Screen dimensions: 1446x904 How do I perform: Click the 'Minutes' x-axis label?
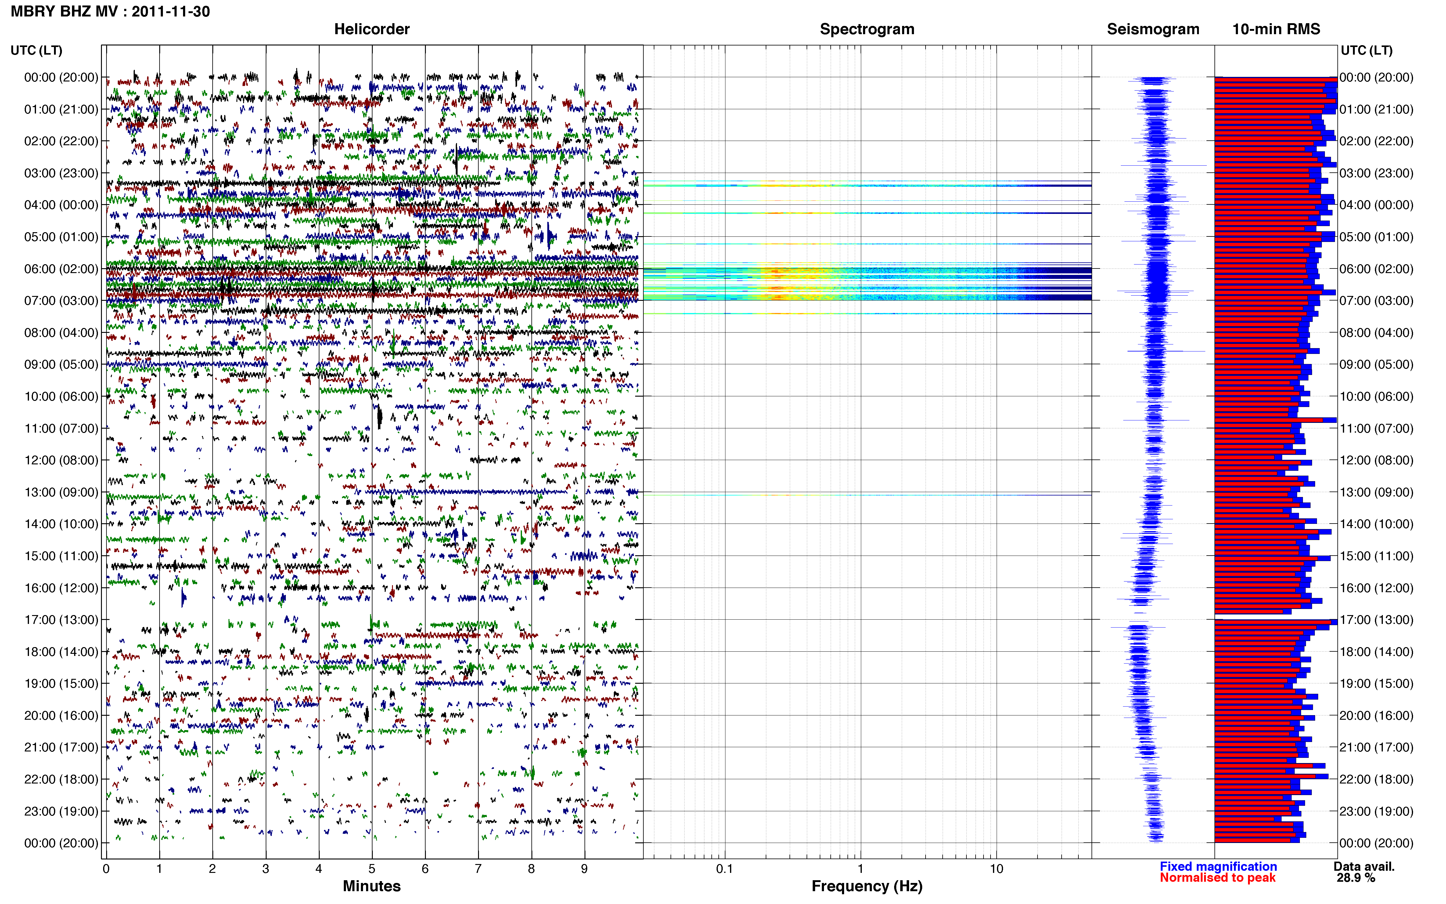pos(372,885)
